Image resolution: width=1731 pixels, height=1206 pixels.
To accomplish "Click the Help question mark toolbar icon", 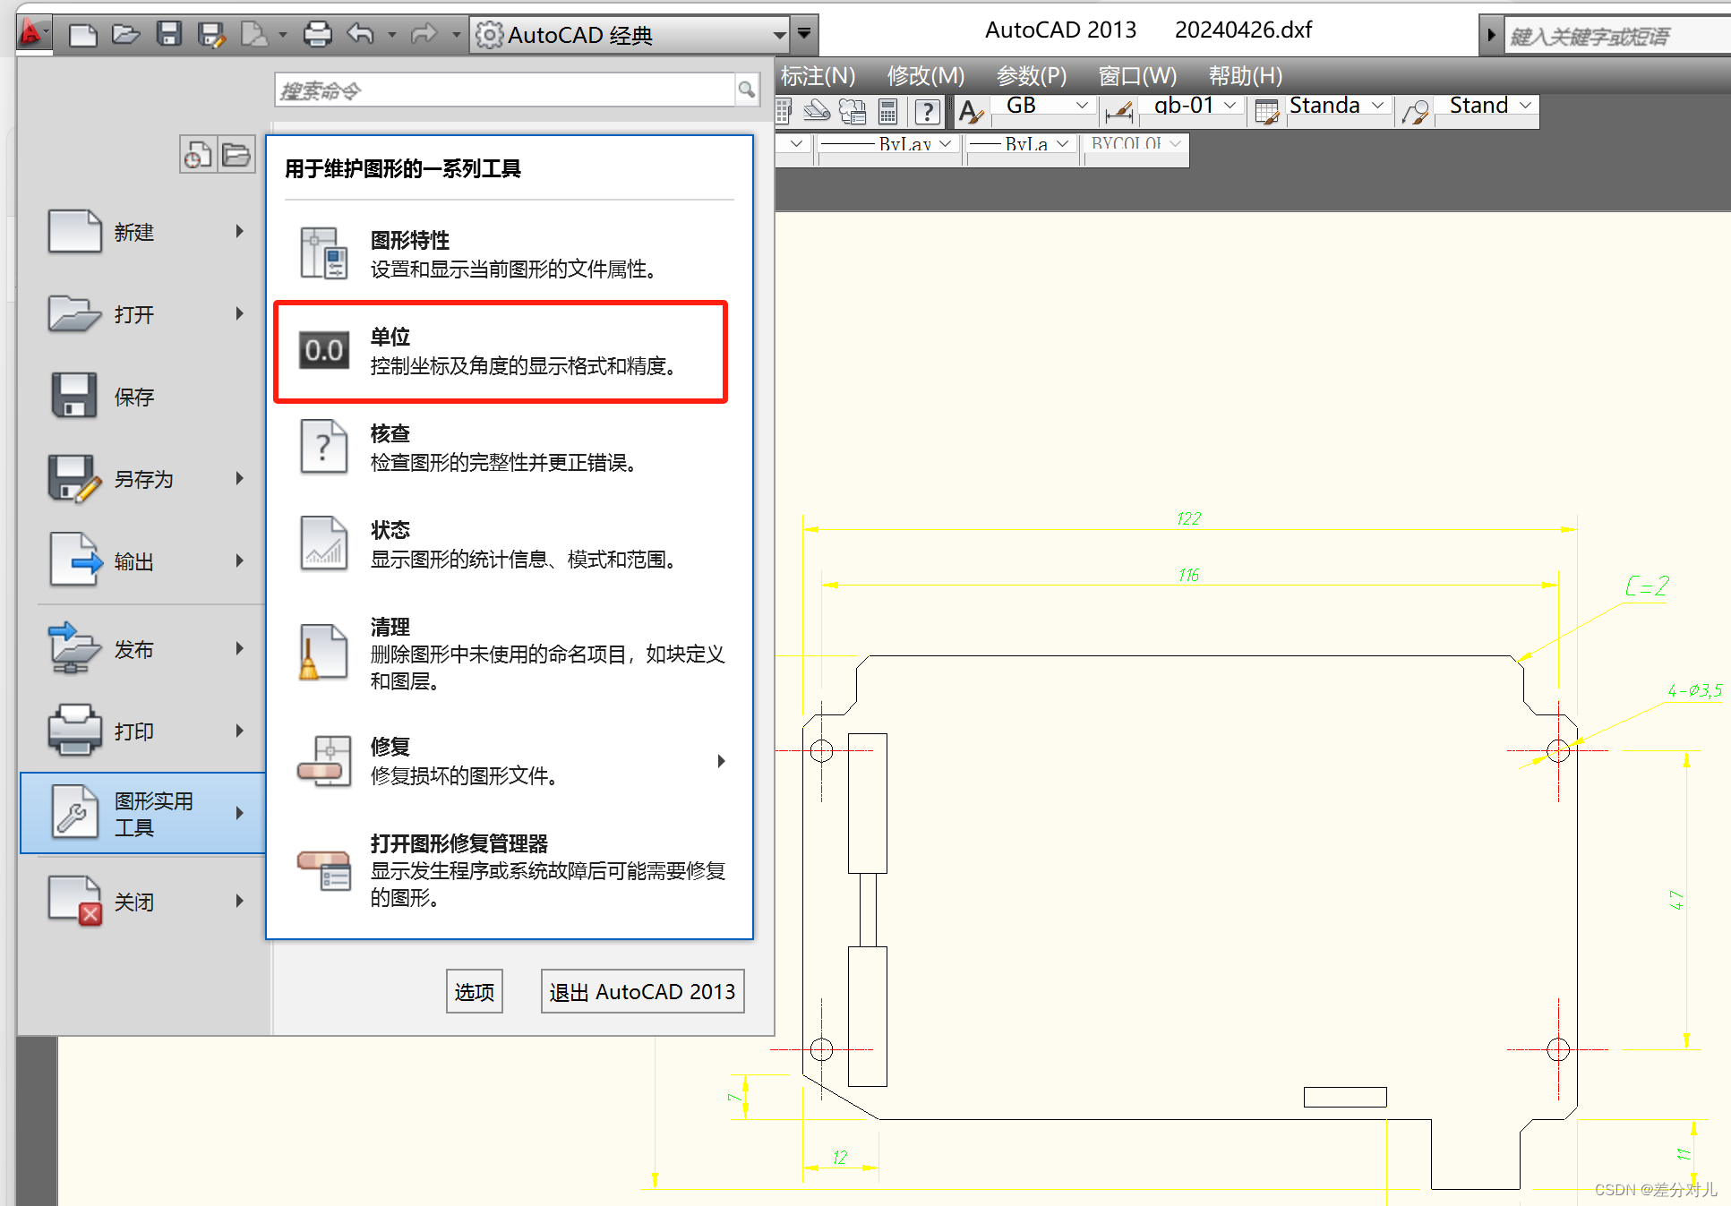I will pos(928,111).
